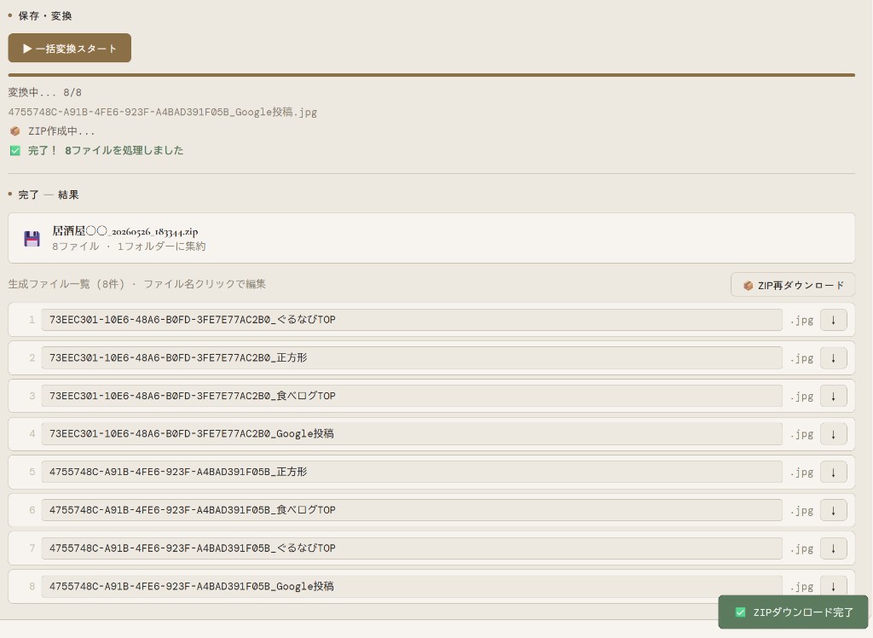Start batch conversion with 一括変換スタート button
Image resolution: width=873 pixels, height=638 pixels.
tap(70, 48)
